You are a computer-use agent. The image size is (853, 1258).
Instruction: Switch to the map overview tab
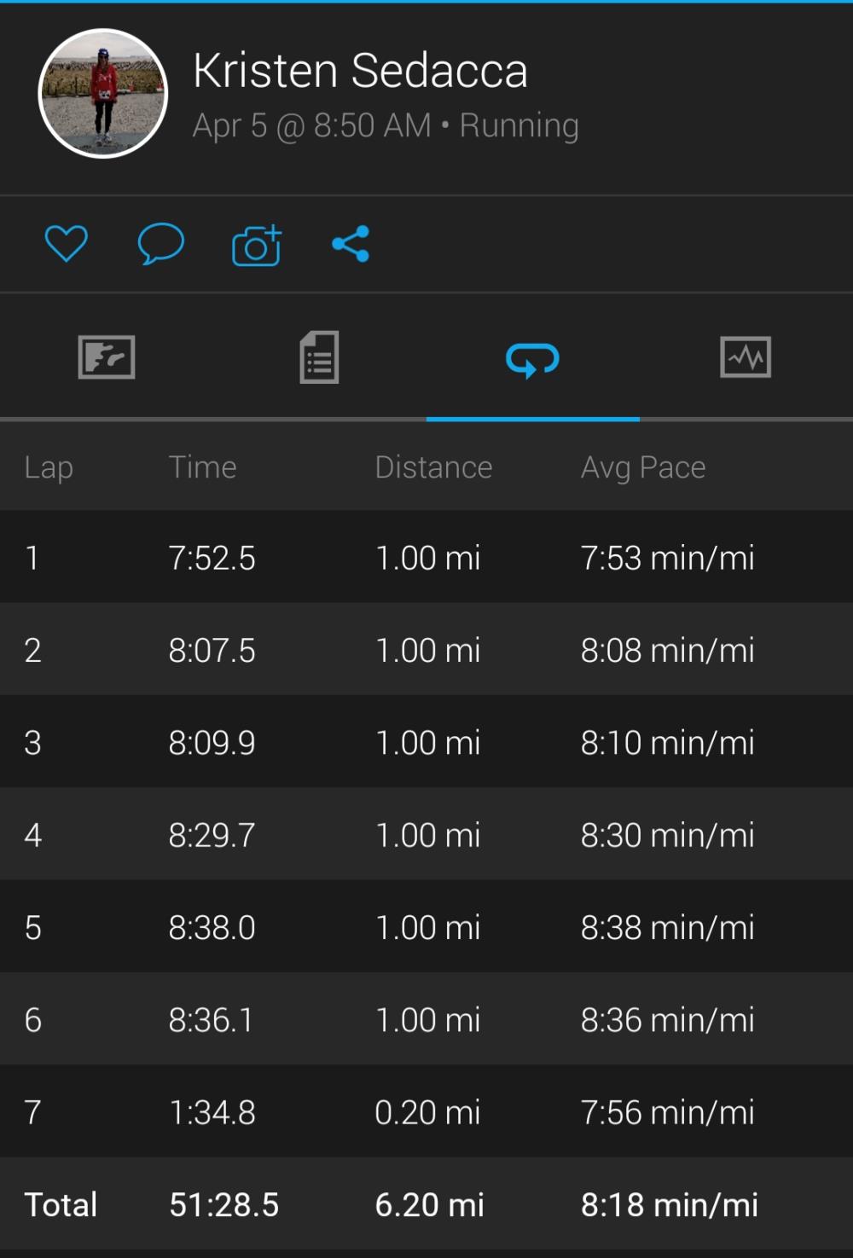[x=107, y=357]
